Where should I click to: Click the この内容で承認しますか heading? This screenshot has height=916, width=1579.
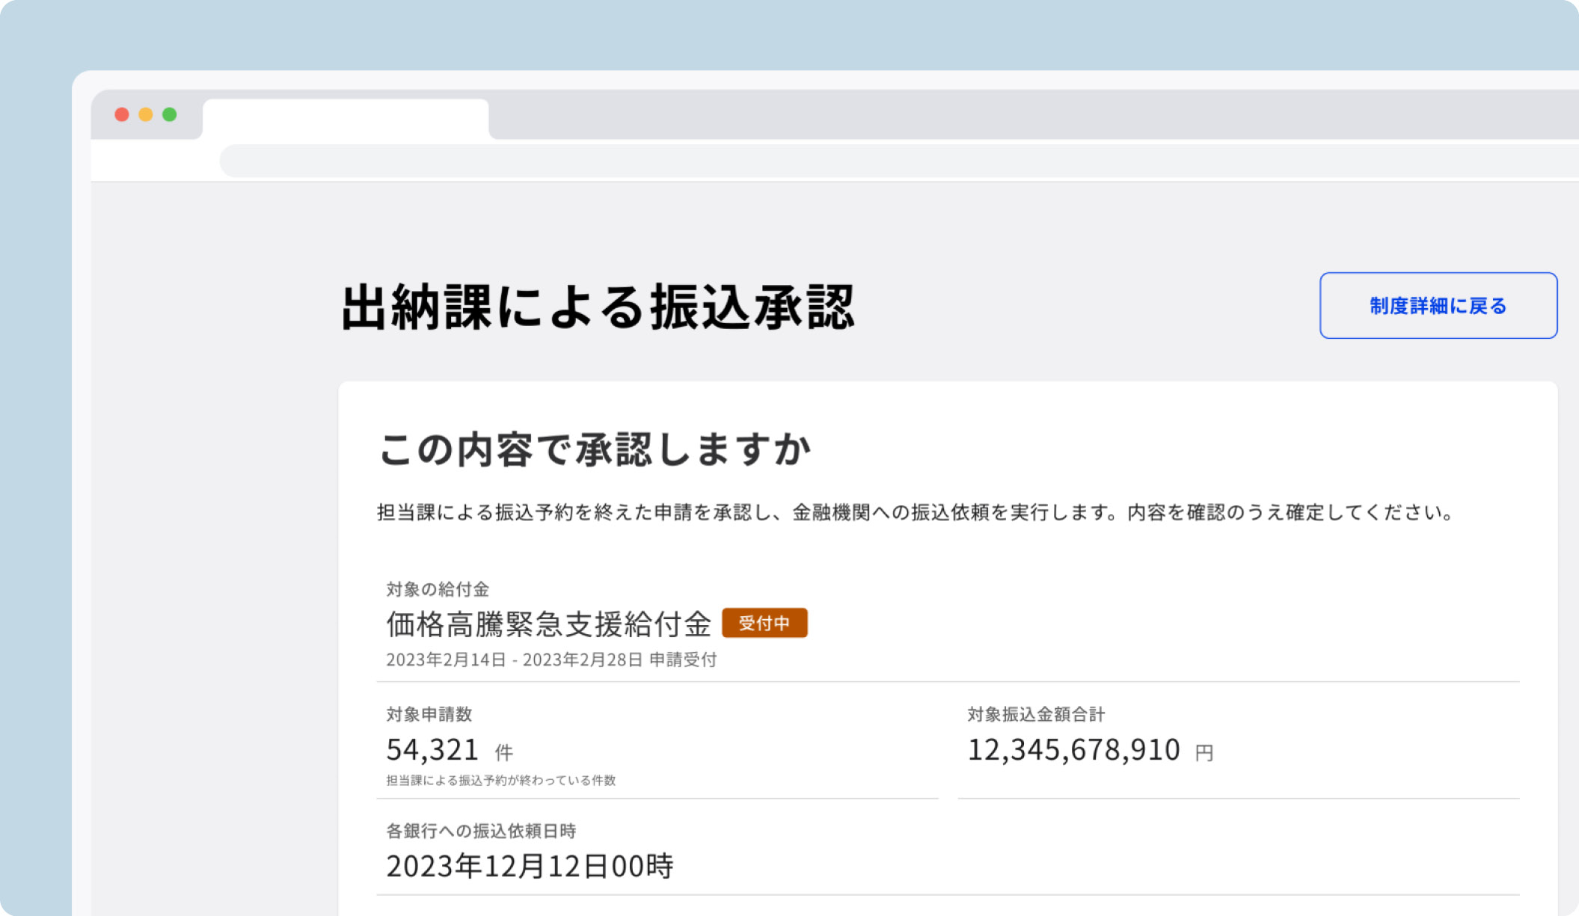coord(595,449)
